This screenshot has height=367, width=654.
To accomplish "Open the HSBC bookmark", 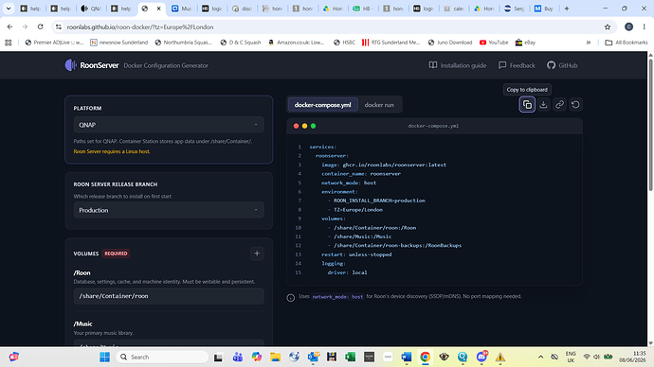I will [x=344, y=43].
